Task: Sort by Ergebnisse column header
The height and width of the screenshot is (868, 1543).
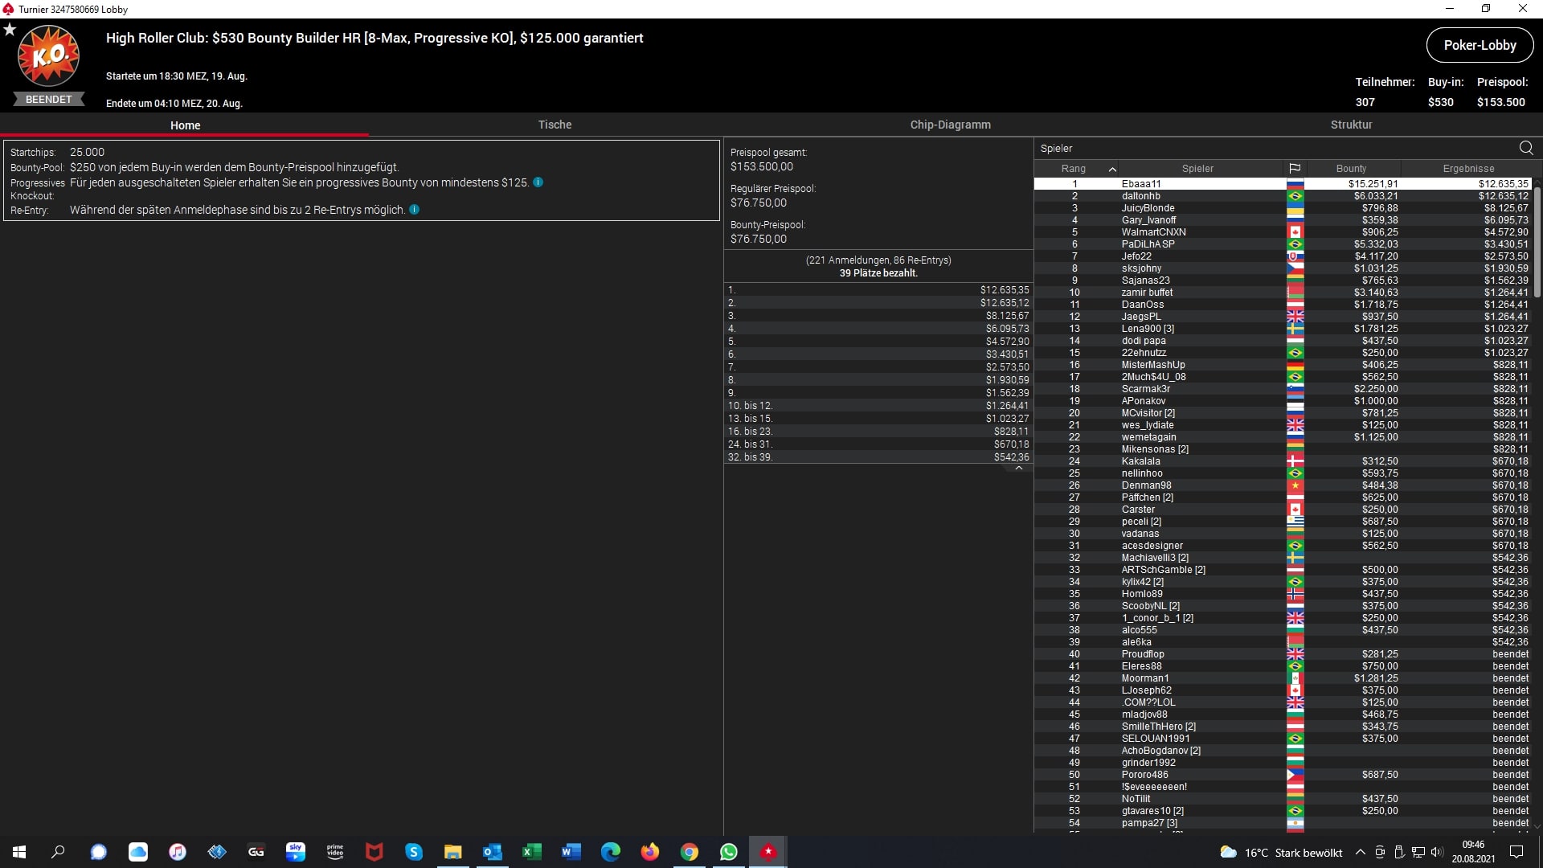Action: pyautogui.click(x=1468, y=169)
